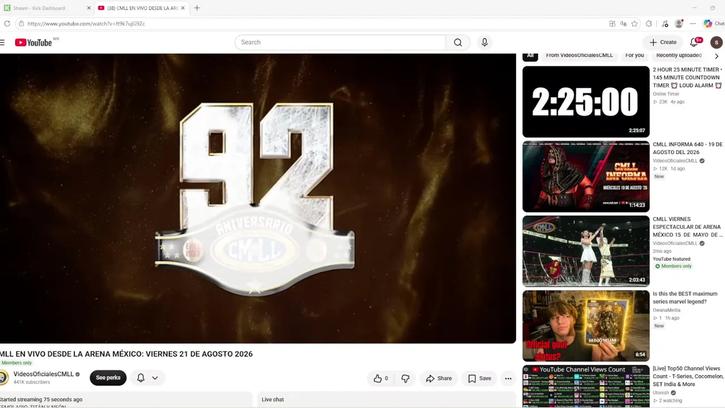Screen dimensions: 725x408
Task: Open the browser extensions puzzle icon
Action: point(649,24)
